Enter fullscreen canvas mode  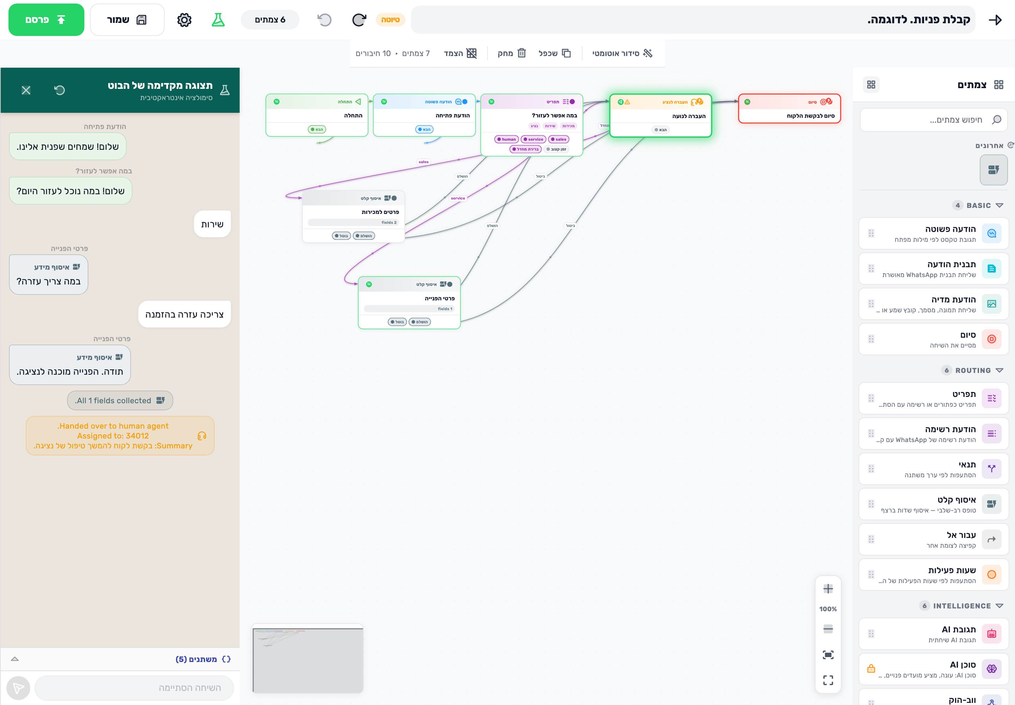pyautogui.click(x=828, y=680)
